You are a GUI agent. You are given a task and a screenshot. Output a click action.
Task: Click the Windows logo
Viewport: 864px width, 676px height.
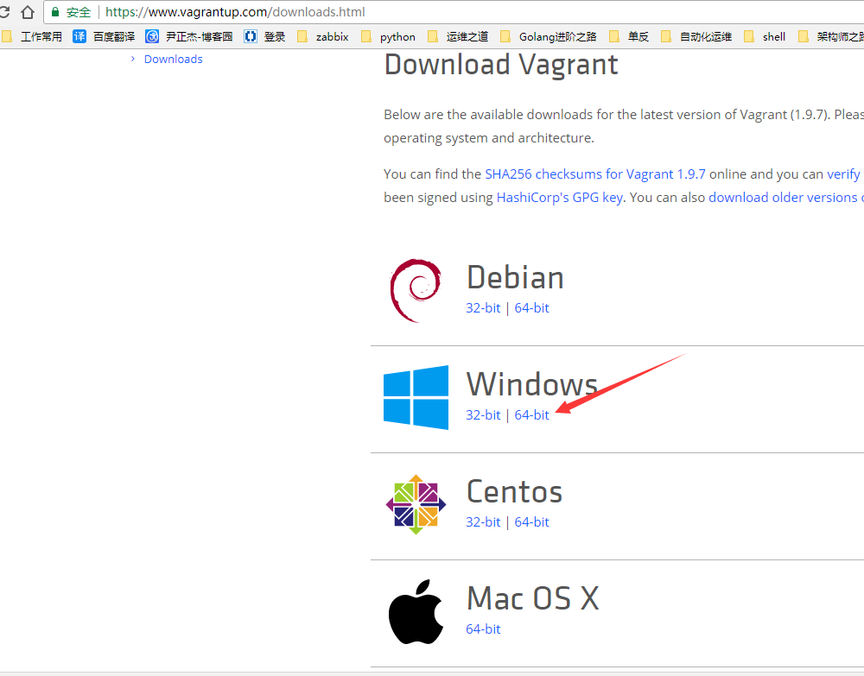pos(416,397)
